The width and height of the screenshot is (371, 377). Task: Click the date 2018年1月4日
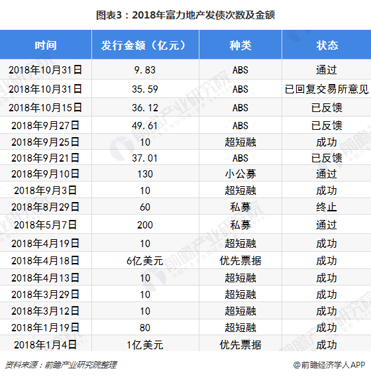click(x=46, y=345)
